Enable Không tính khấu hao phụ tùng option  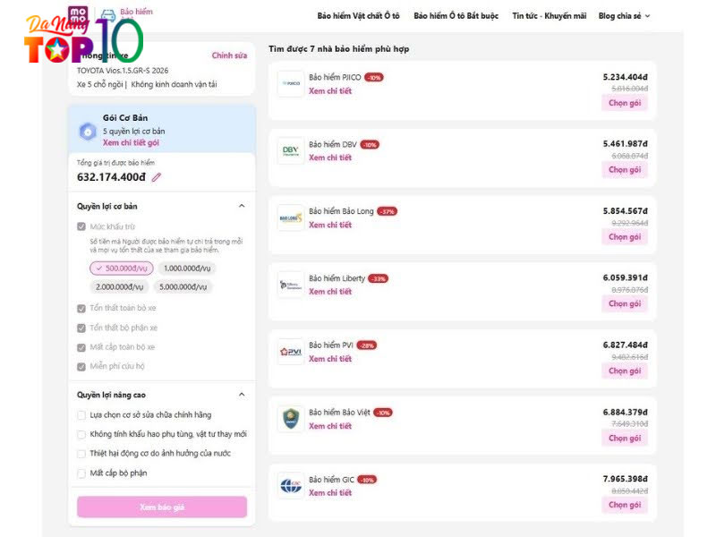click(81, 434)
